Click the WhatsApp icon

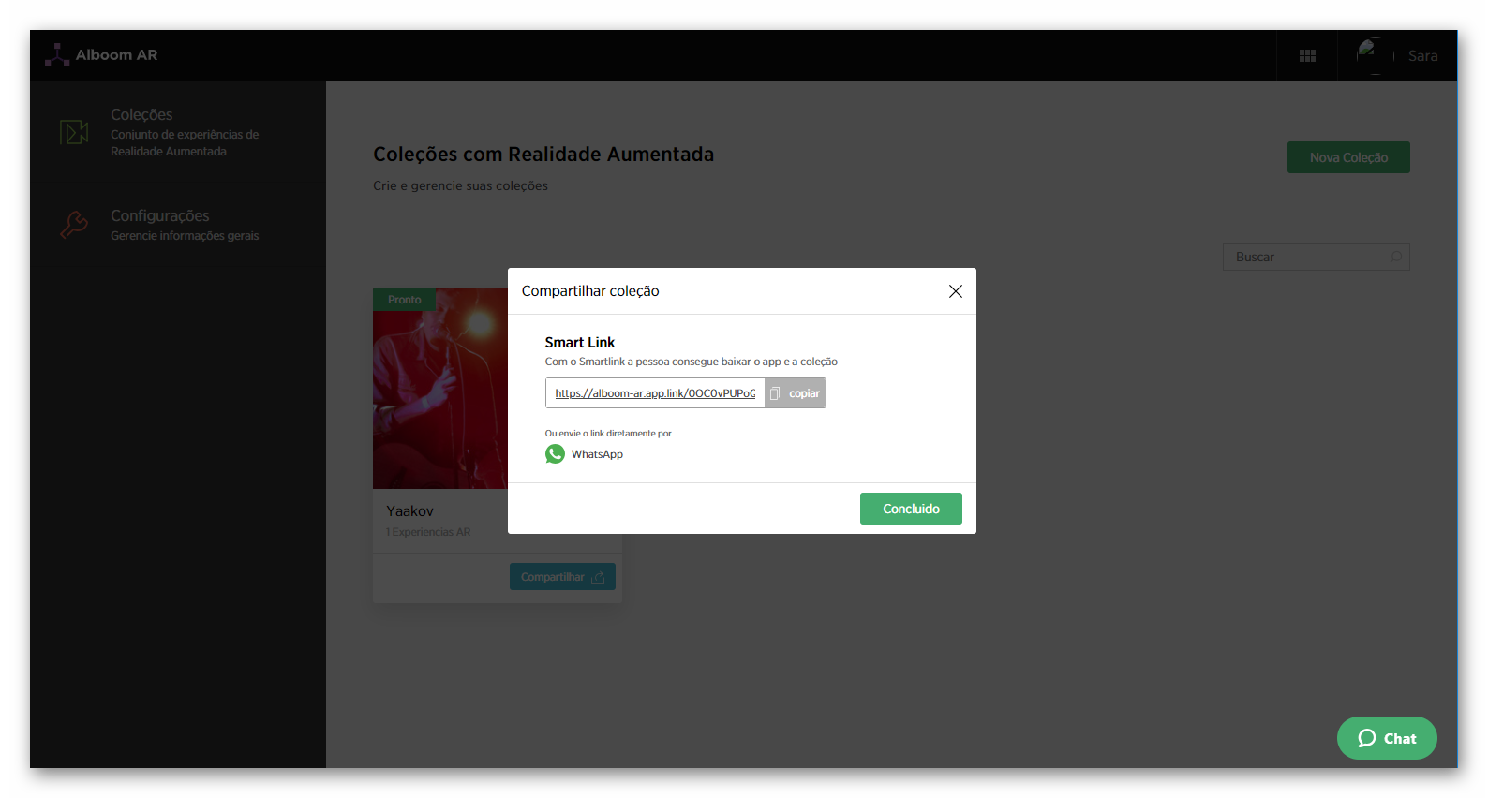pos(555,454)
